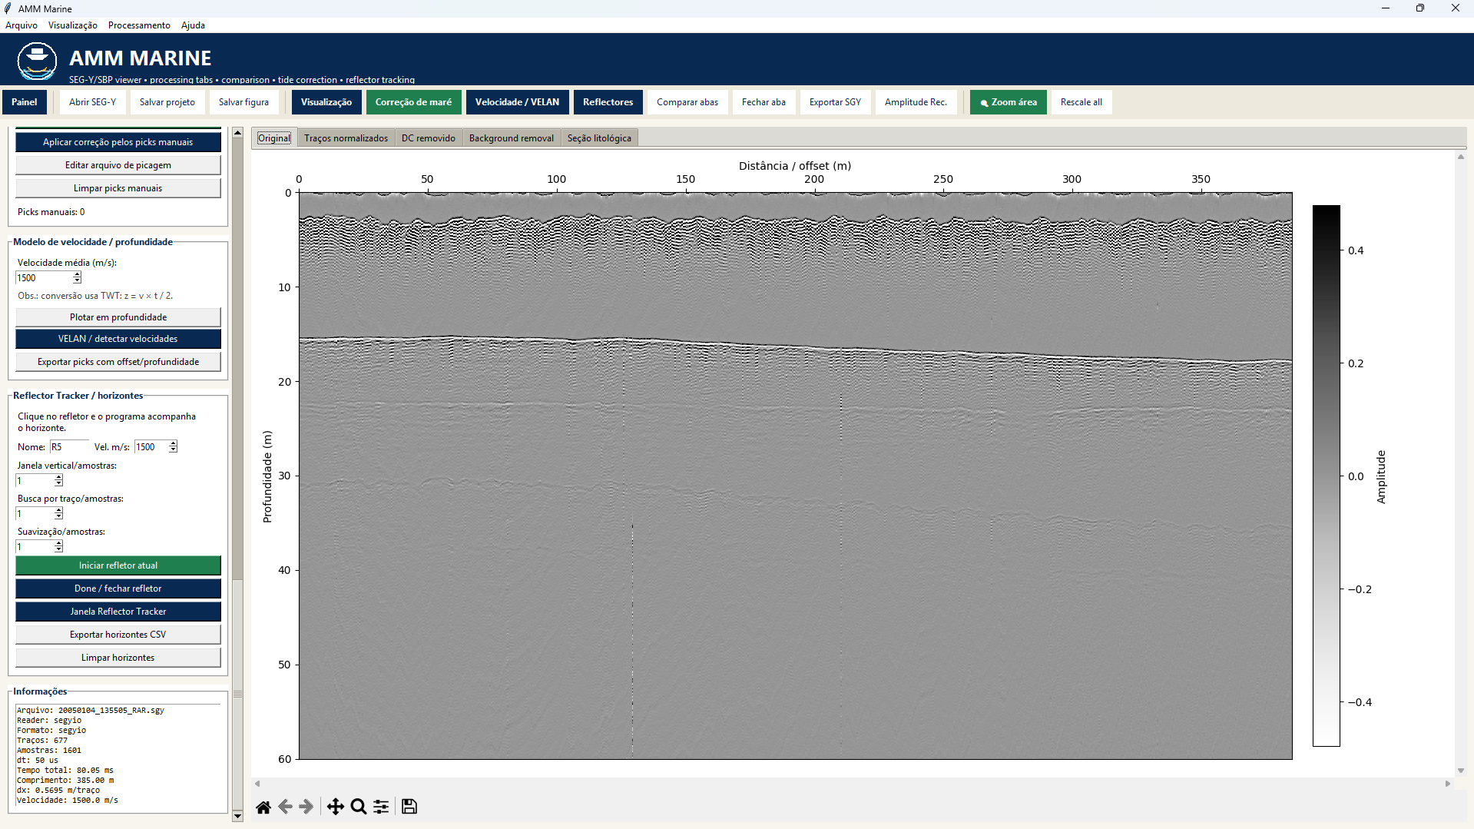Screen dimensions: 1474x829
Task: Click the amplitude grayscale colorbar
Action: 1326,476
